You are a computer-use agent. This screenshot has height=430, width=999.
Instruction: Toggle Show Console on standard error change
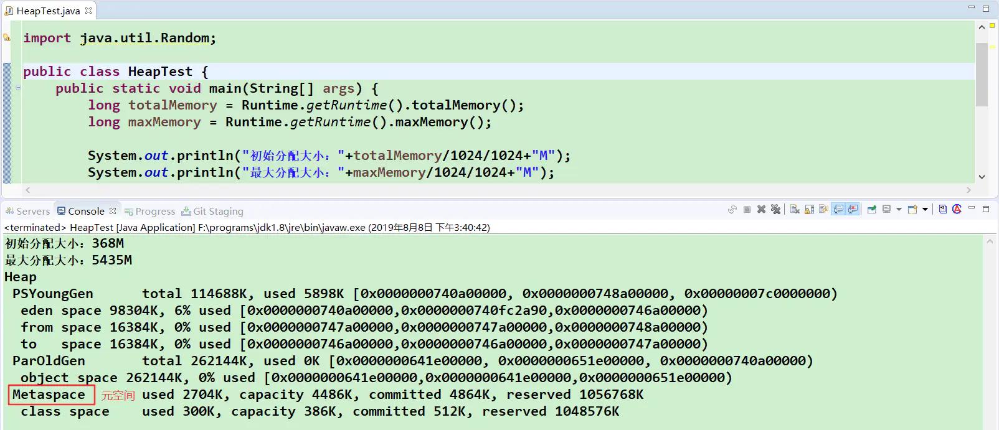[853, 210]
